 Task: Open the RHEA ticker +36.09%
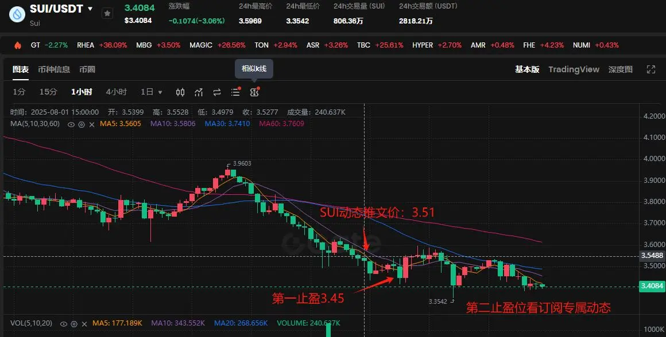tap(102, 45)
